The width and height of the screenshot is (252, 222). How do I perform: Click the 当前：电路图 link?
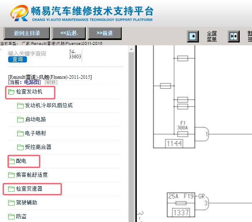(25, 82)
